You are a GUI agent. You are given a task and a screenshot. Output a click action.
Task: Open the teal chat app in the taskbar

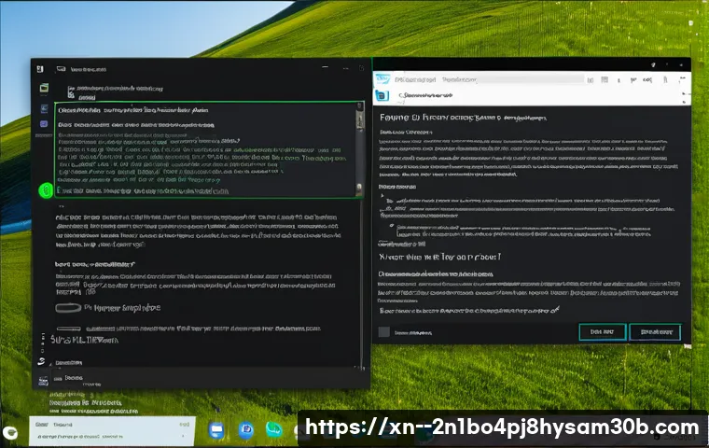(273, 430)
